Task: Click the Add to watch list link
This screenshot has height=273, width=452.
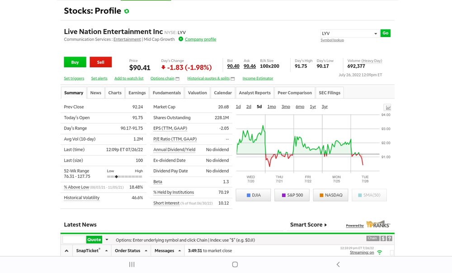Action: click(129, 78)
